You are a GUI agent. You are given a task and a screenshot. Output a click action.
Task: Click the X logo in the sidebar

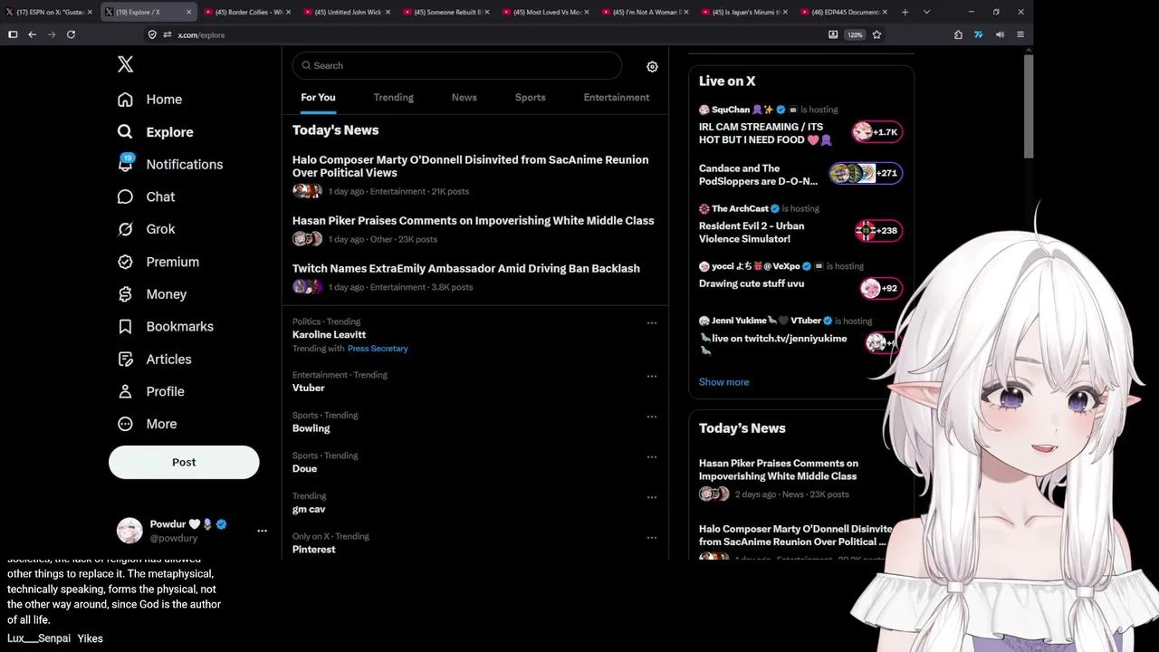125,64
